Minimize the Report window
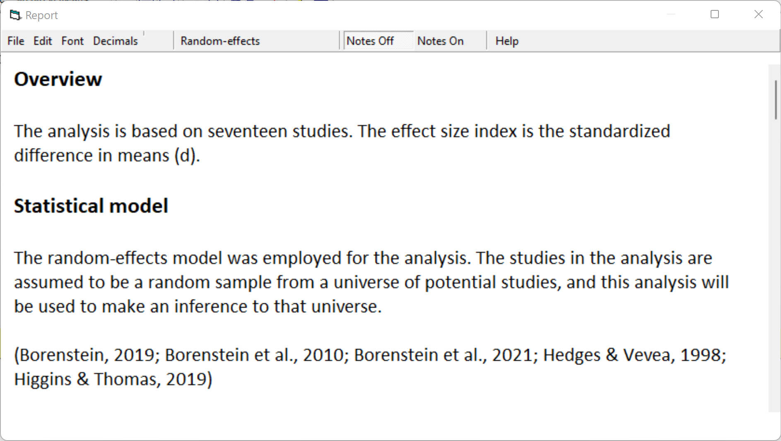The width and height of the screenshot is (781, 441). pos(671,15)
